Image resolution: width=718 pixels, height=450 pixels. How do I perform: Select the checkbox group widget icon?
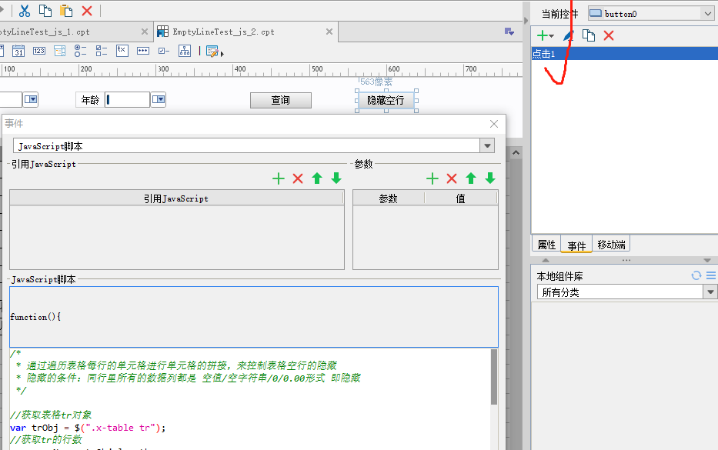[x=102, y=51]
